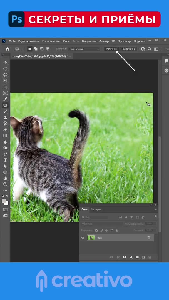
Task: Pick the Eyedropper tool
Action: [5, 99]
